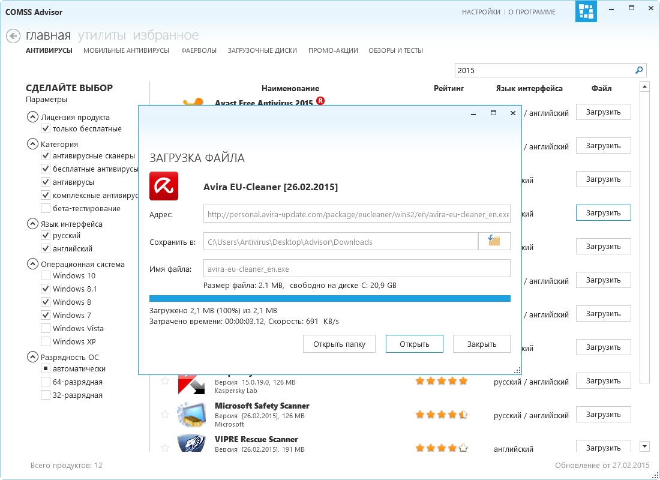Click the blue download progress bar
660x480 pixels.
[330, 299]
